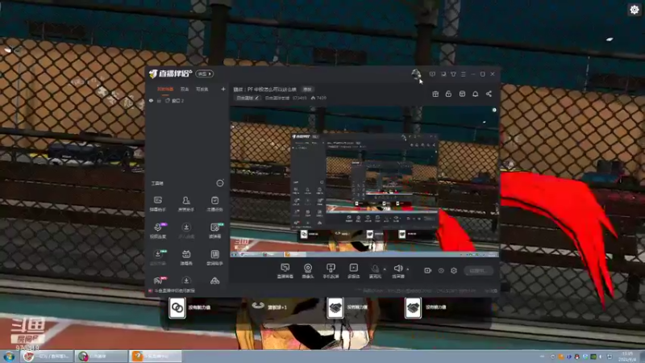Open the anchor task checklist tool icon
The width and height of the screenshot is (645, 363).
(214, 204)
